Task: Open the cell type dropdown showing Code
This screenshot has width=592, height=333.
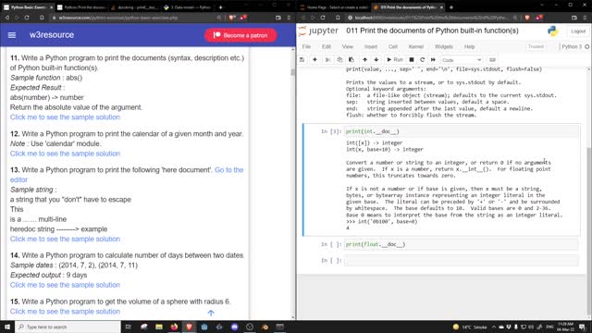Action: 462,60
